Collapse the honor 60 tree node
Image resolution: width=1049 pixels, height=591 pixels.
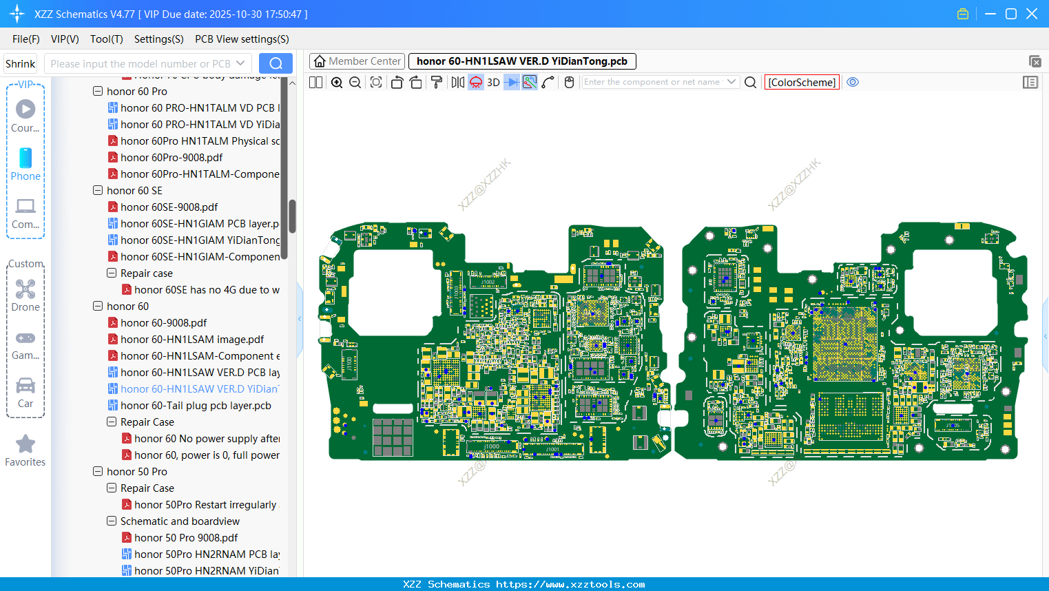pos(98,306)
